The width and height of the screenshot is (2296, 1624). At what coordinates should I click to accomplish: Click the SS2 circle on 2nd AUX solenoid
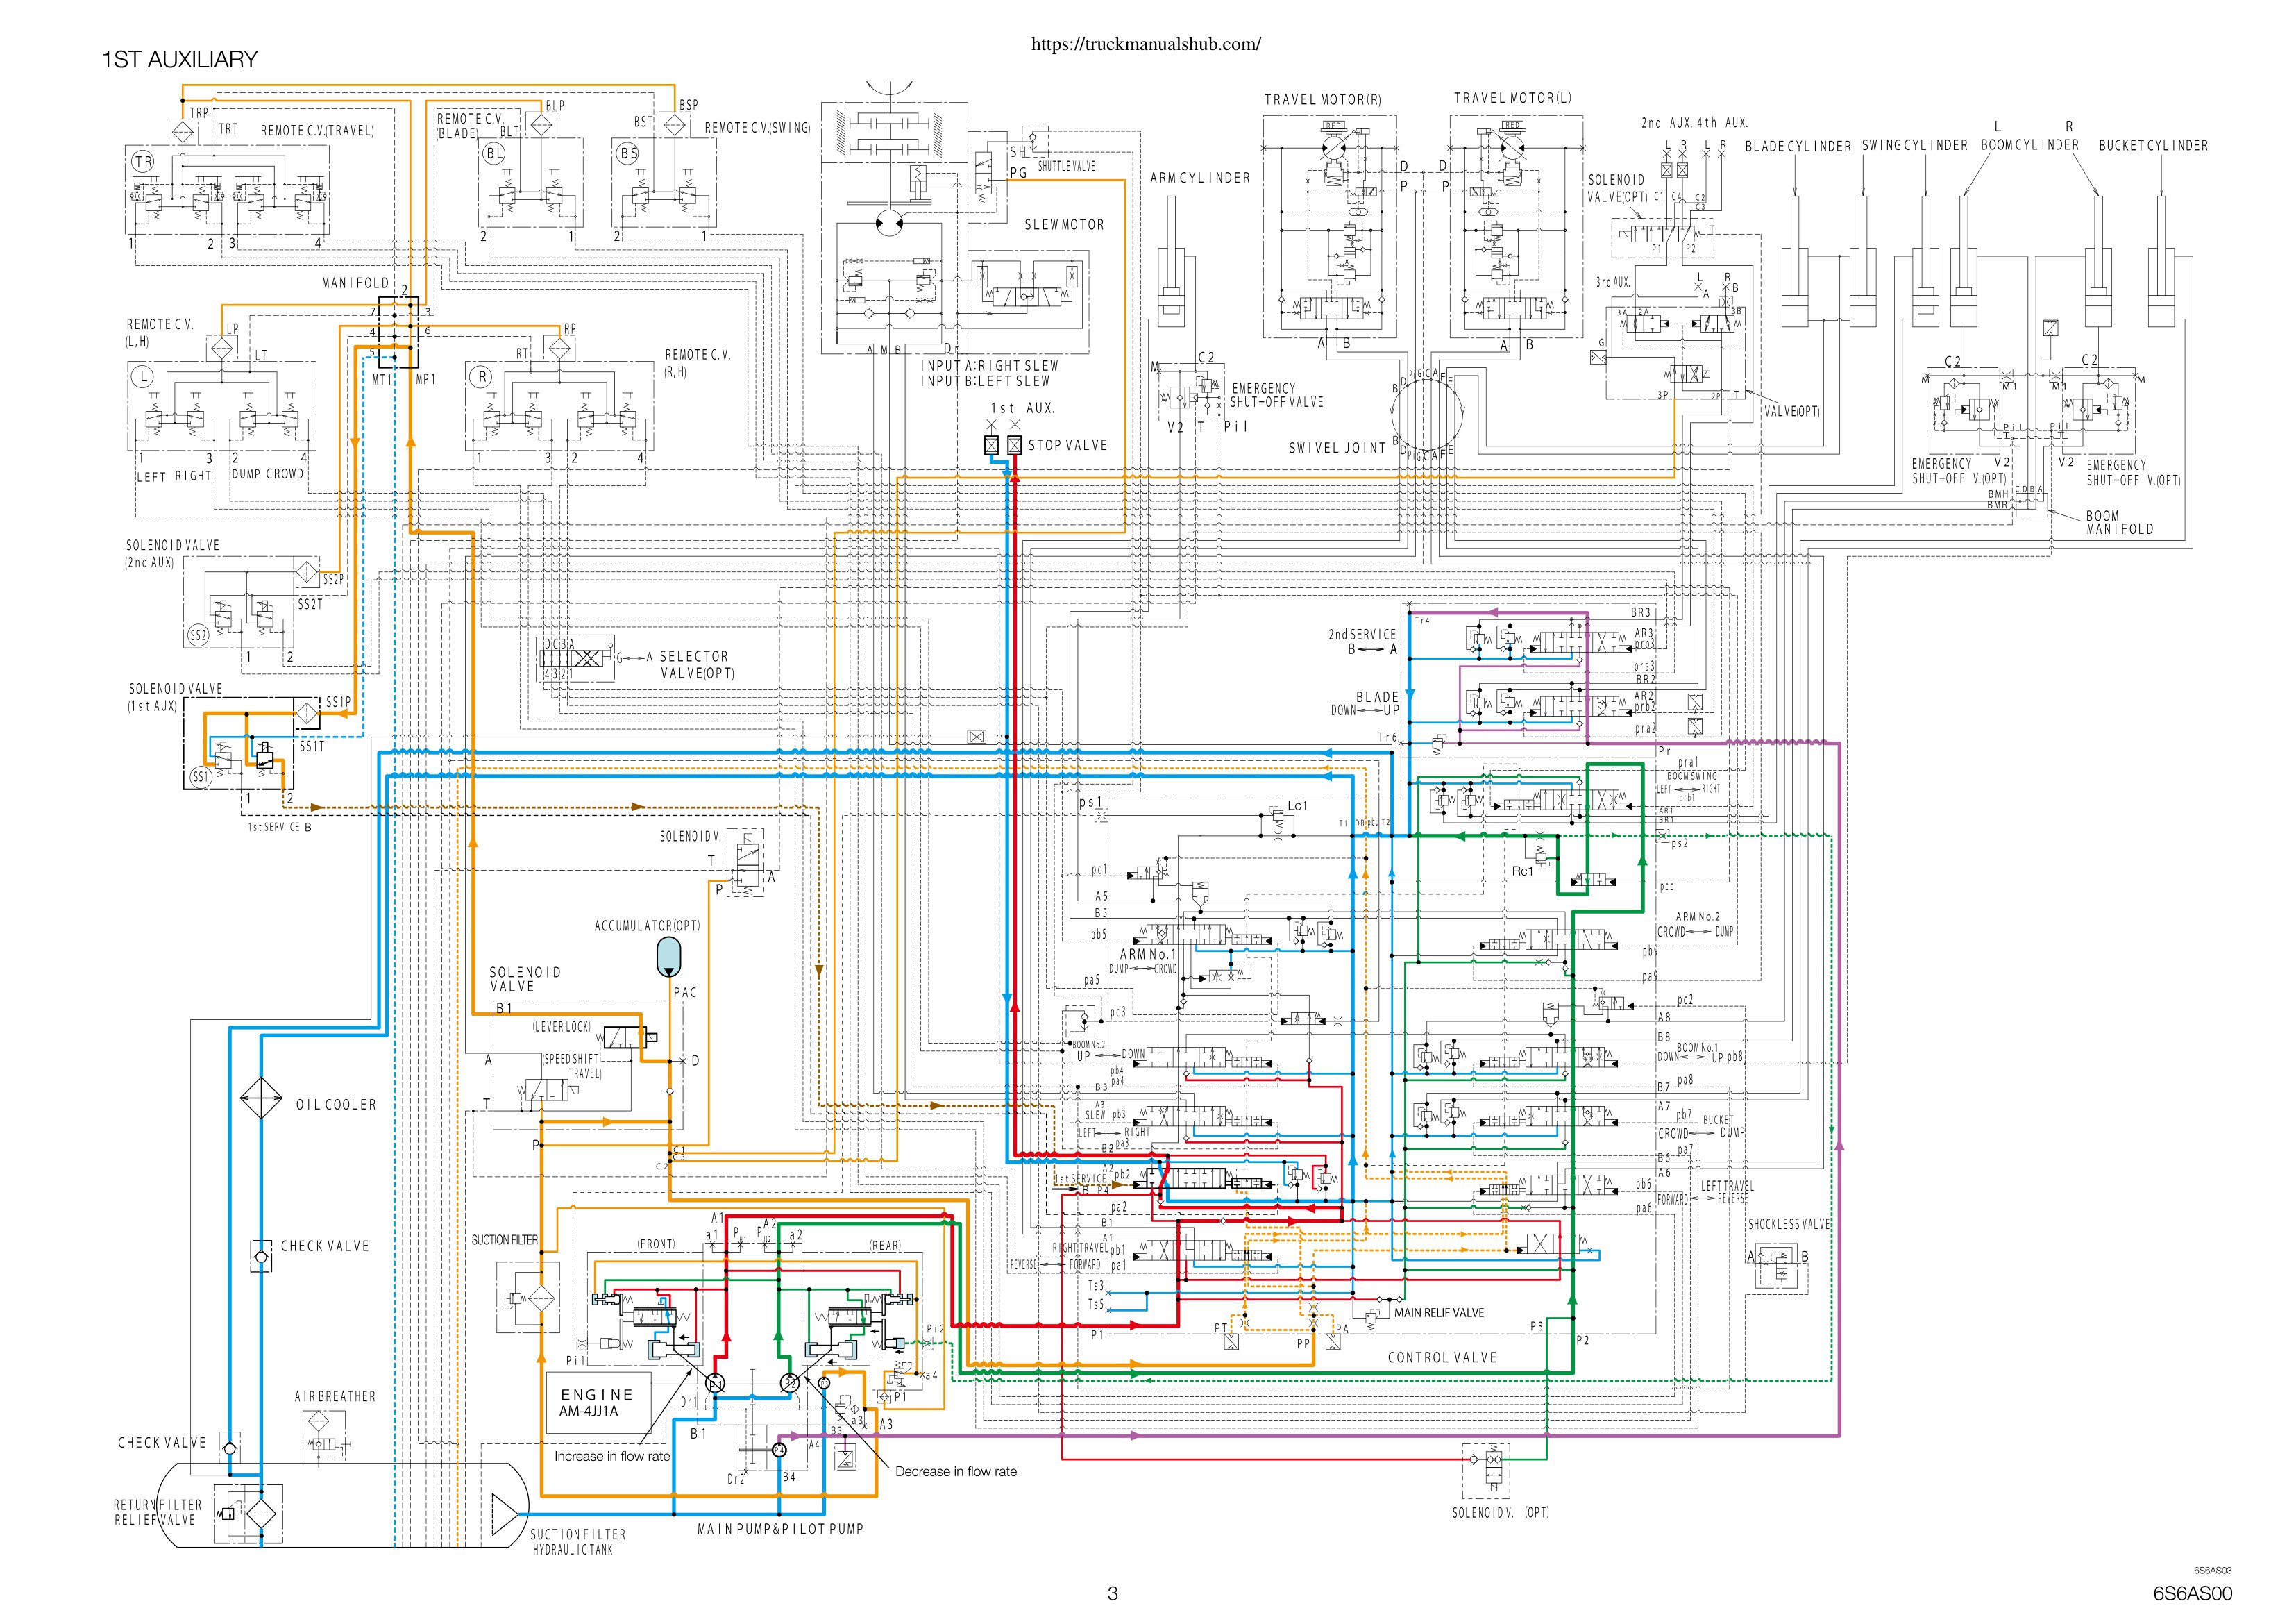tap(198, 635)
